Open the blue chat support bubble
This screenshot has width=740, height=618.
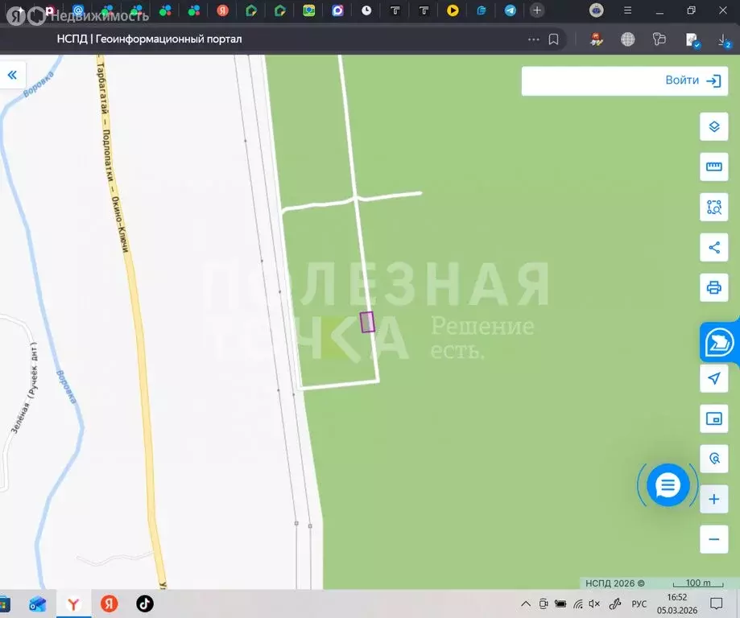tap(667, 485)
